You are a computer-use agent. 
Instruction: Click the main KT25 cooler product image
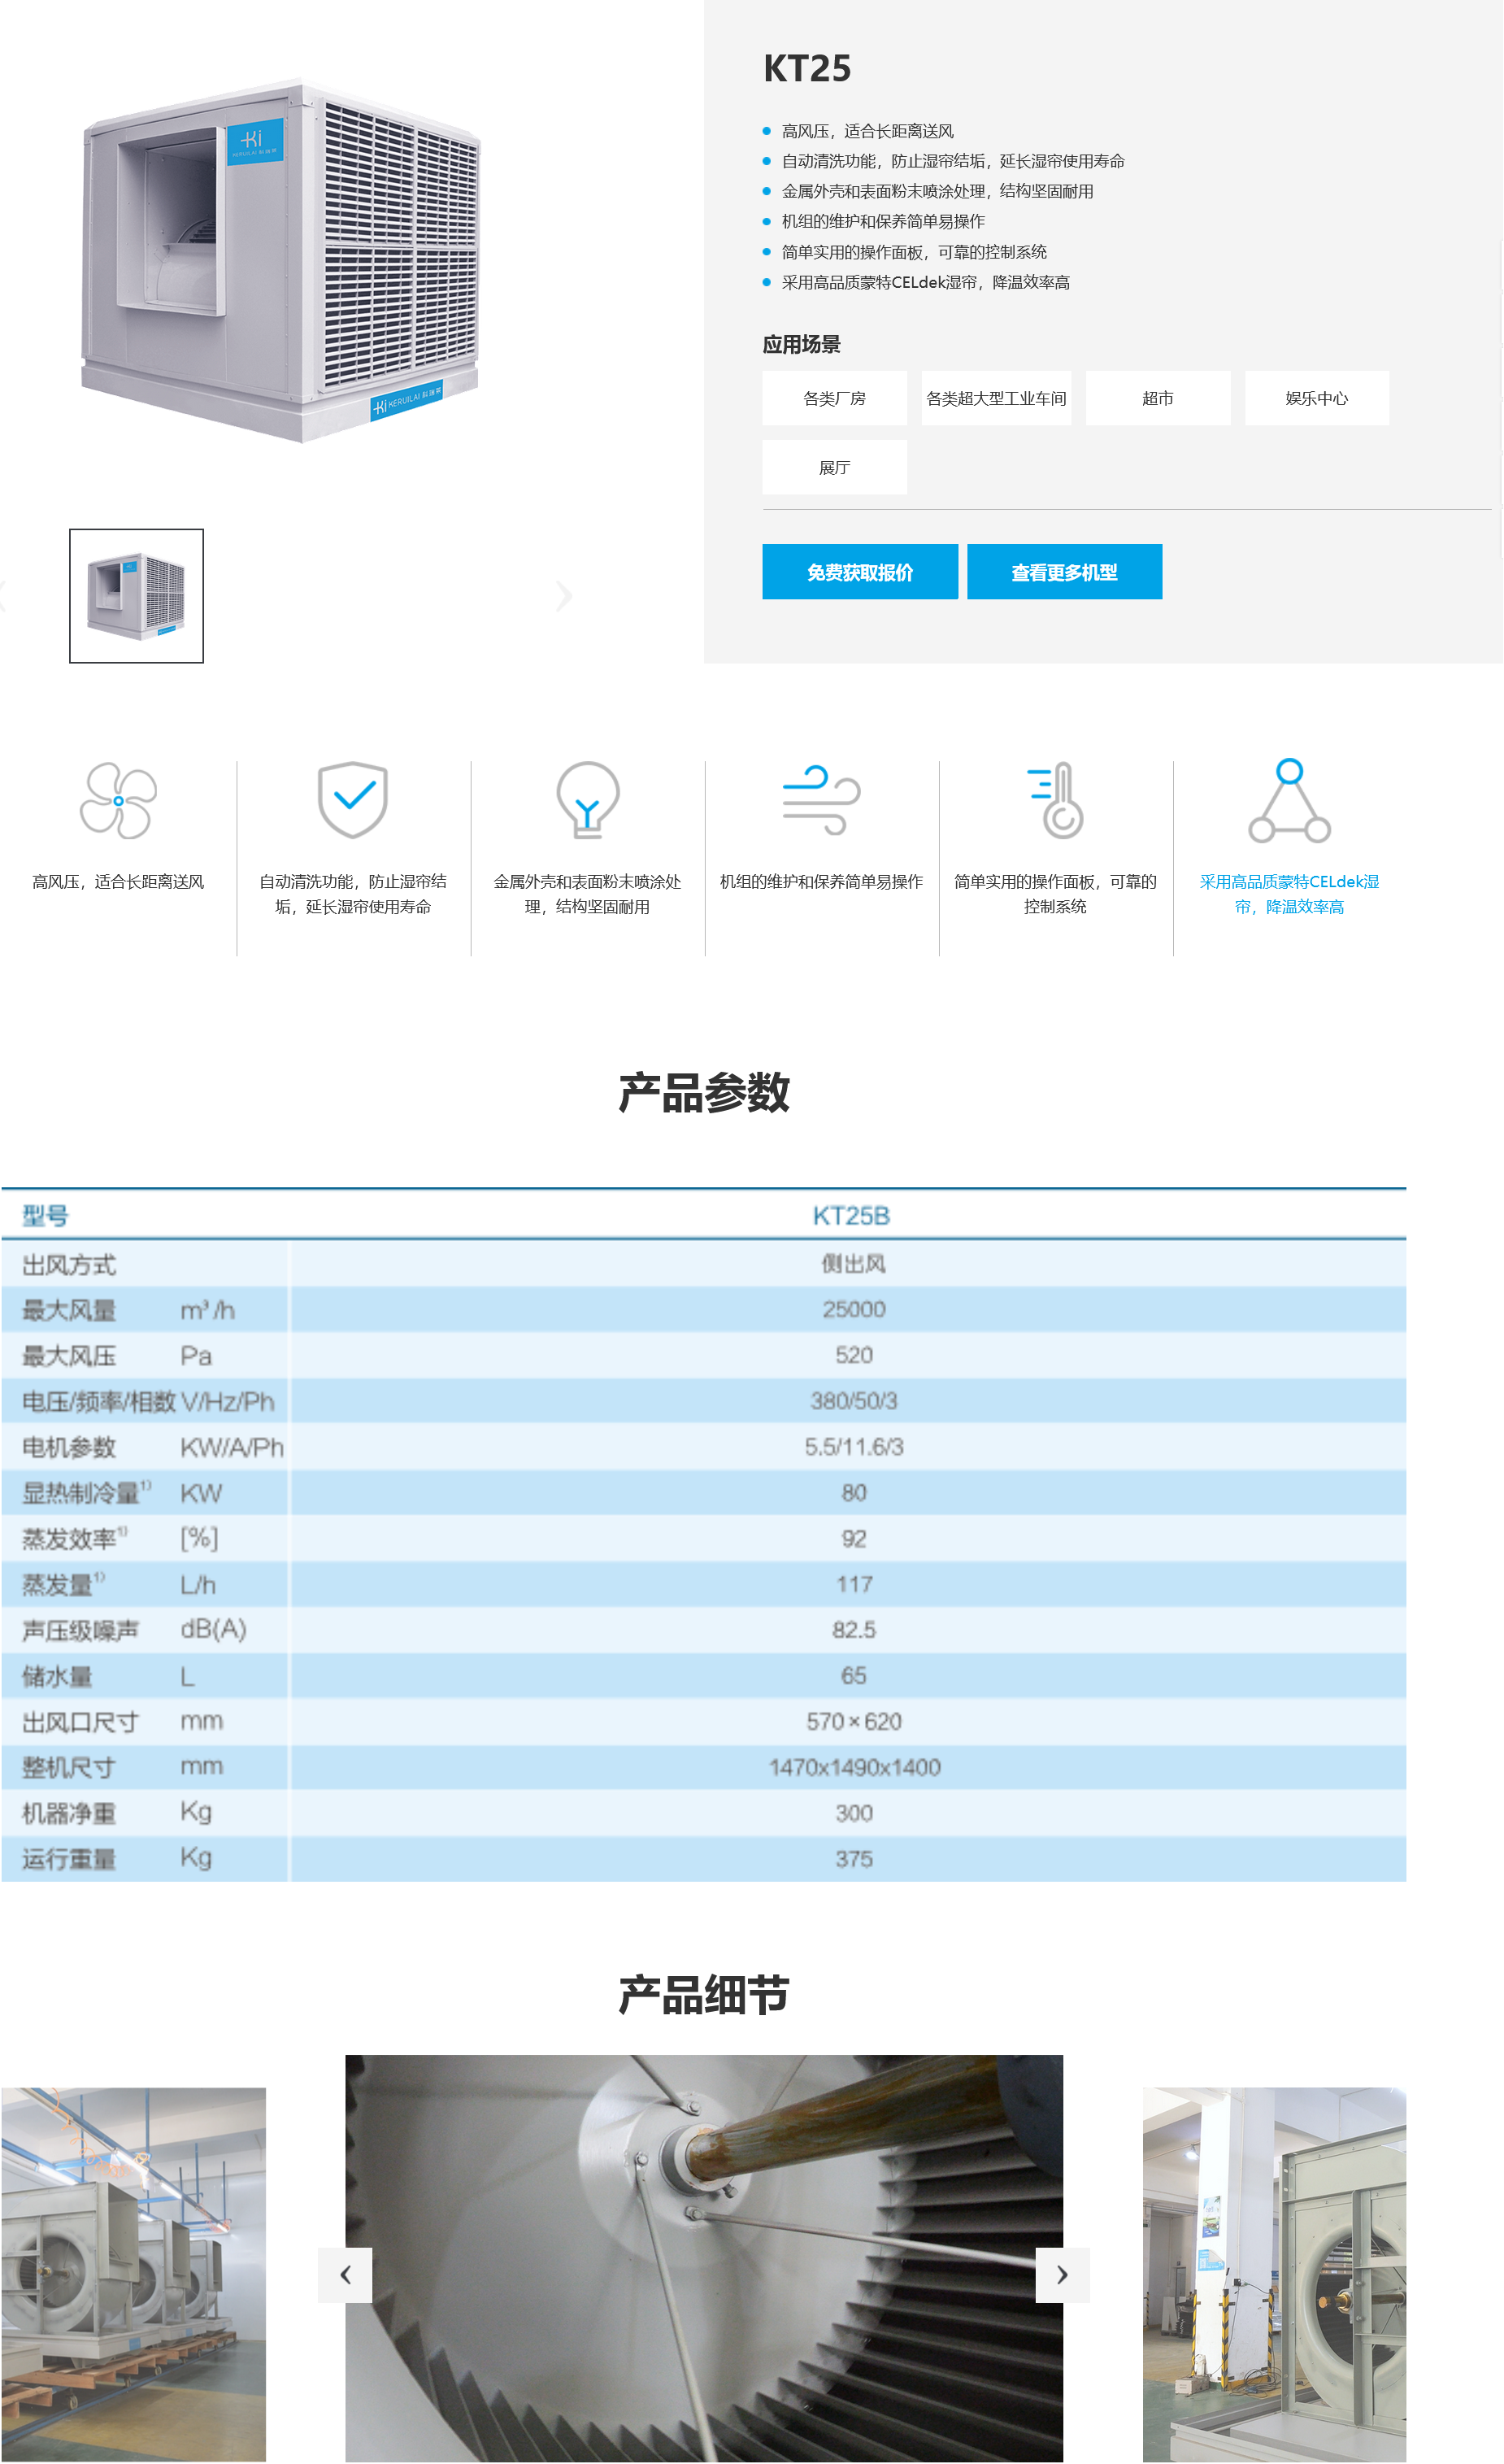280,260
